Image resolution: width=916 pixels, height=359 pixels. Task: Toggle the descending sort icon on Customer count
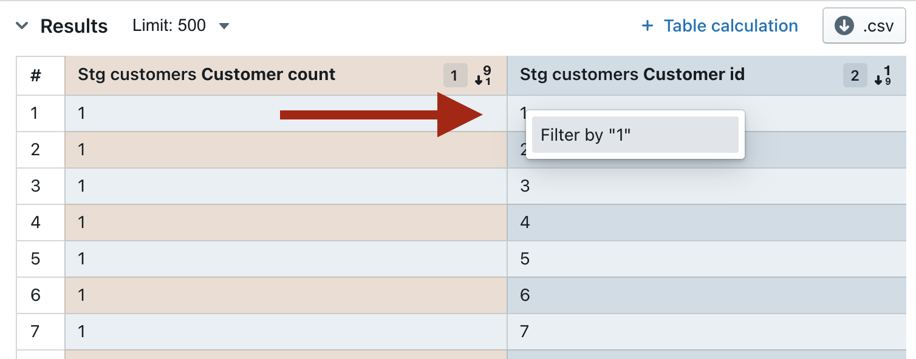483,76
